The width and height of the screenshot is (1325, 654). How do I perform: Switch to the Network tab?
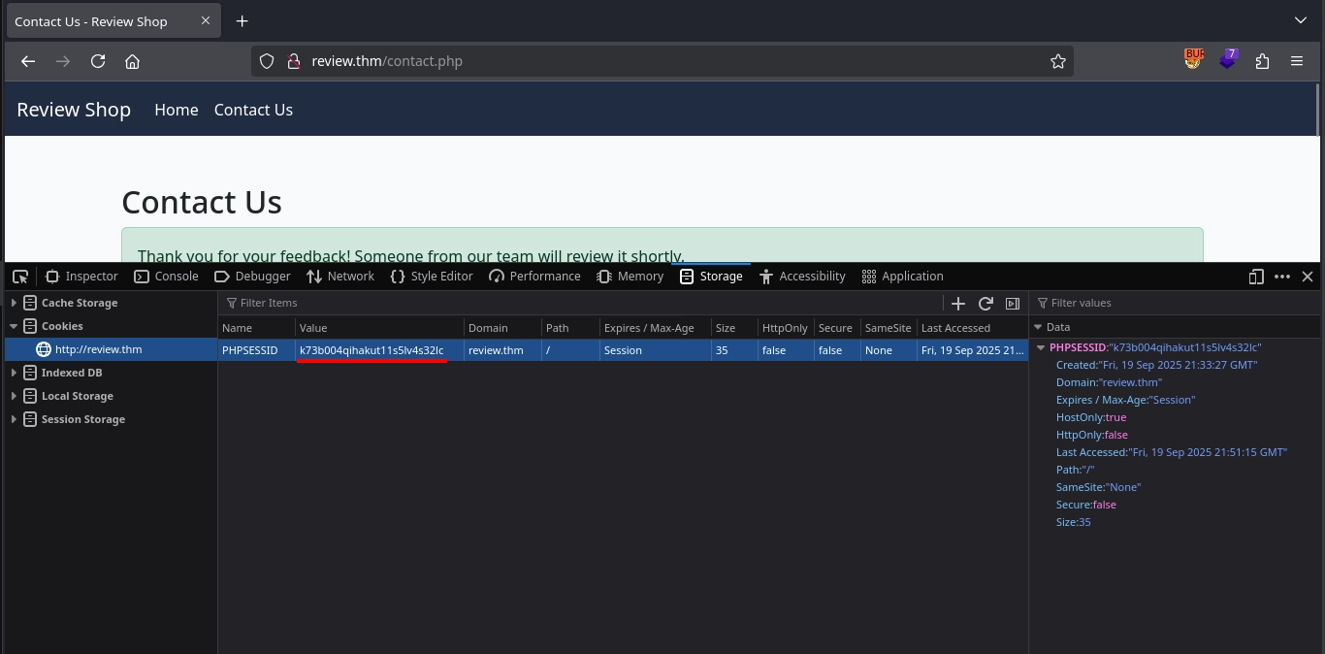[x=340, y=277]
